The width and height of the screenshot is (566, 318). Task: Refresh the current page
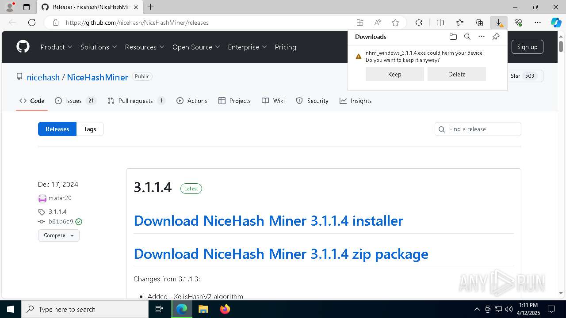tap(32, 23)
